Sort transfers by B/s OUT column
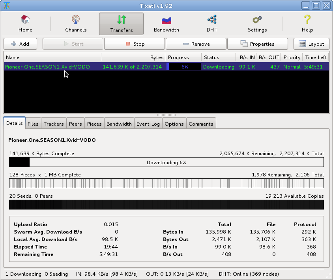 (269, 57)
